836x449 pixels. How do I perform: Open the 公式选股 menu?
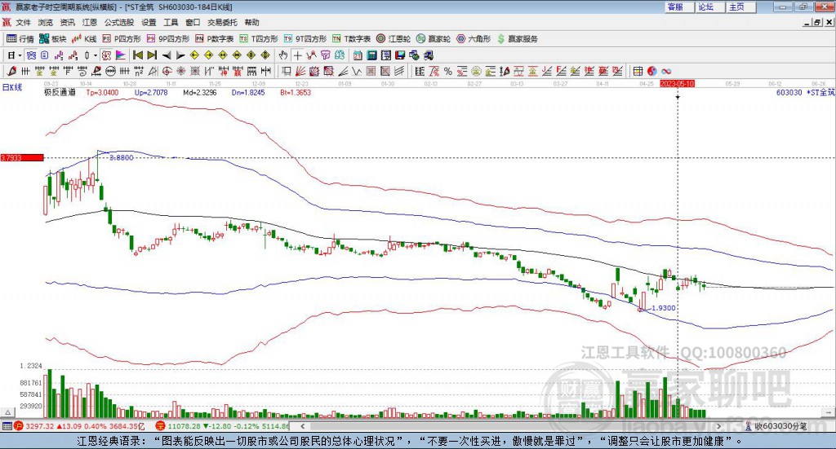(x=119, y=22)
